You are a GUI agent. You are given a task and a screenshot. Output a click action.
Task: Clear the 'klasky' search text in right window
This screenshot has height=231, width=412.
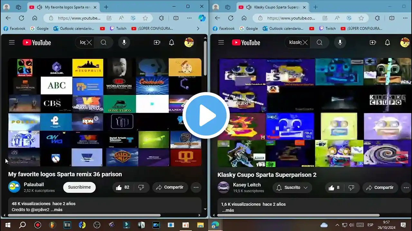(305, 42)
